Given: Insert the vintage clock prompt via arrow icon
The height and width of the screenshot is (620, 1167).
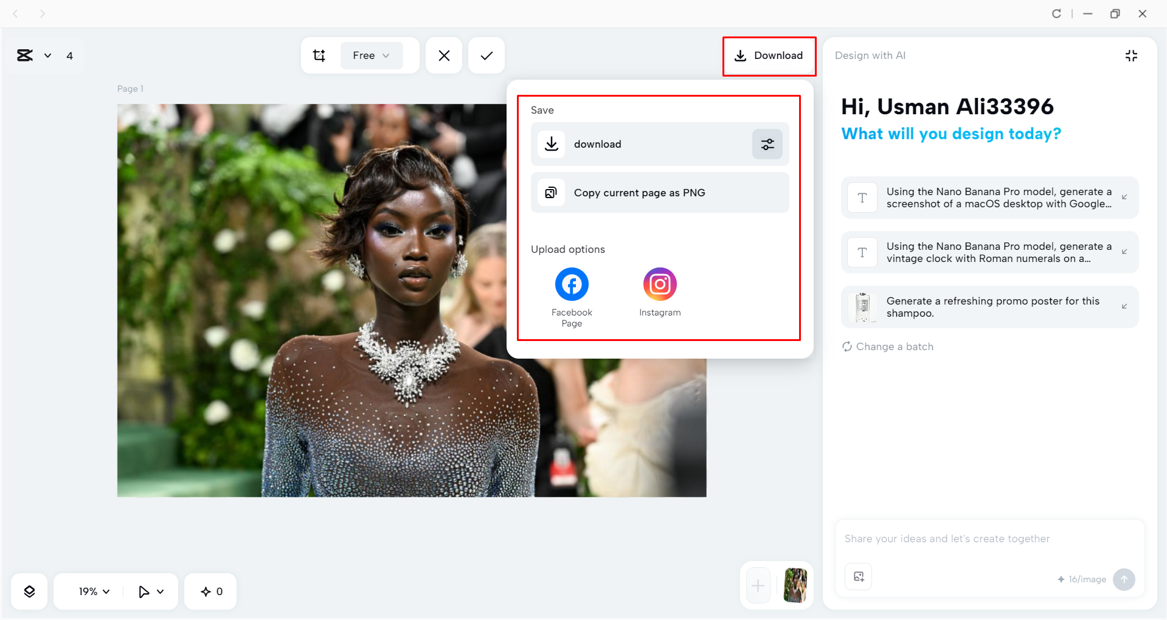Looking at the screenshot, I should click(1124, 252).
